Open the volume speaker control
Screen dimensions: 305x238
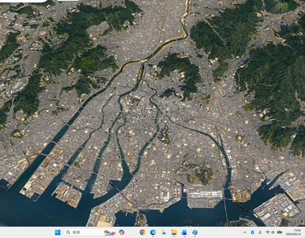click(x=273, y=232)
